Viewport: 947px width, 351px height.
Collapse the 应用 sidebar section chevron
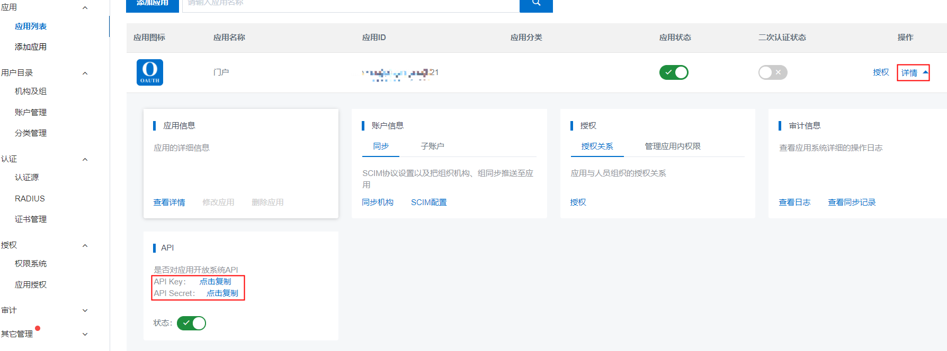(x=85, y=8)
